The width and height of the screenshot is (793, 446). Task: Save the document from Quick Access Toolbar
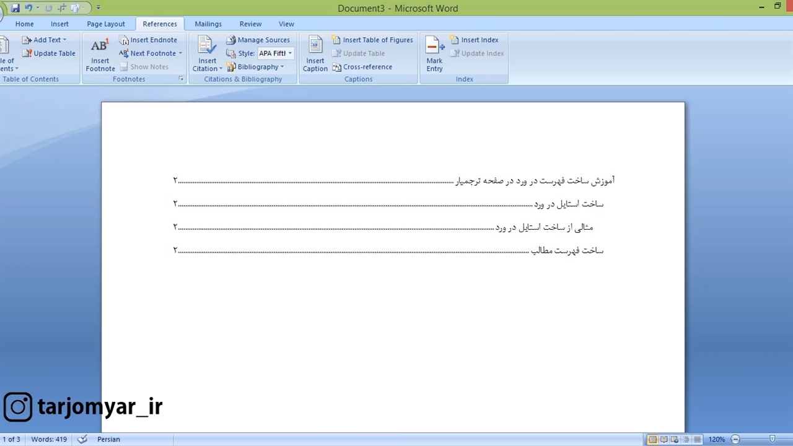(x=15, y=8)
